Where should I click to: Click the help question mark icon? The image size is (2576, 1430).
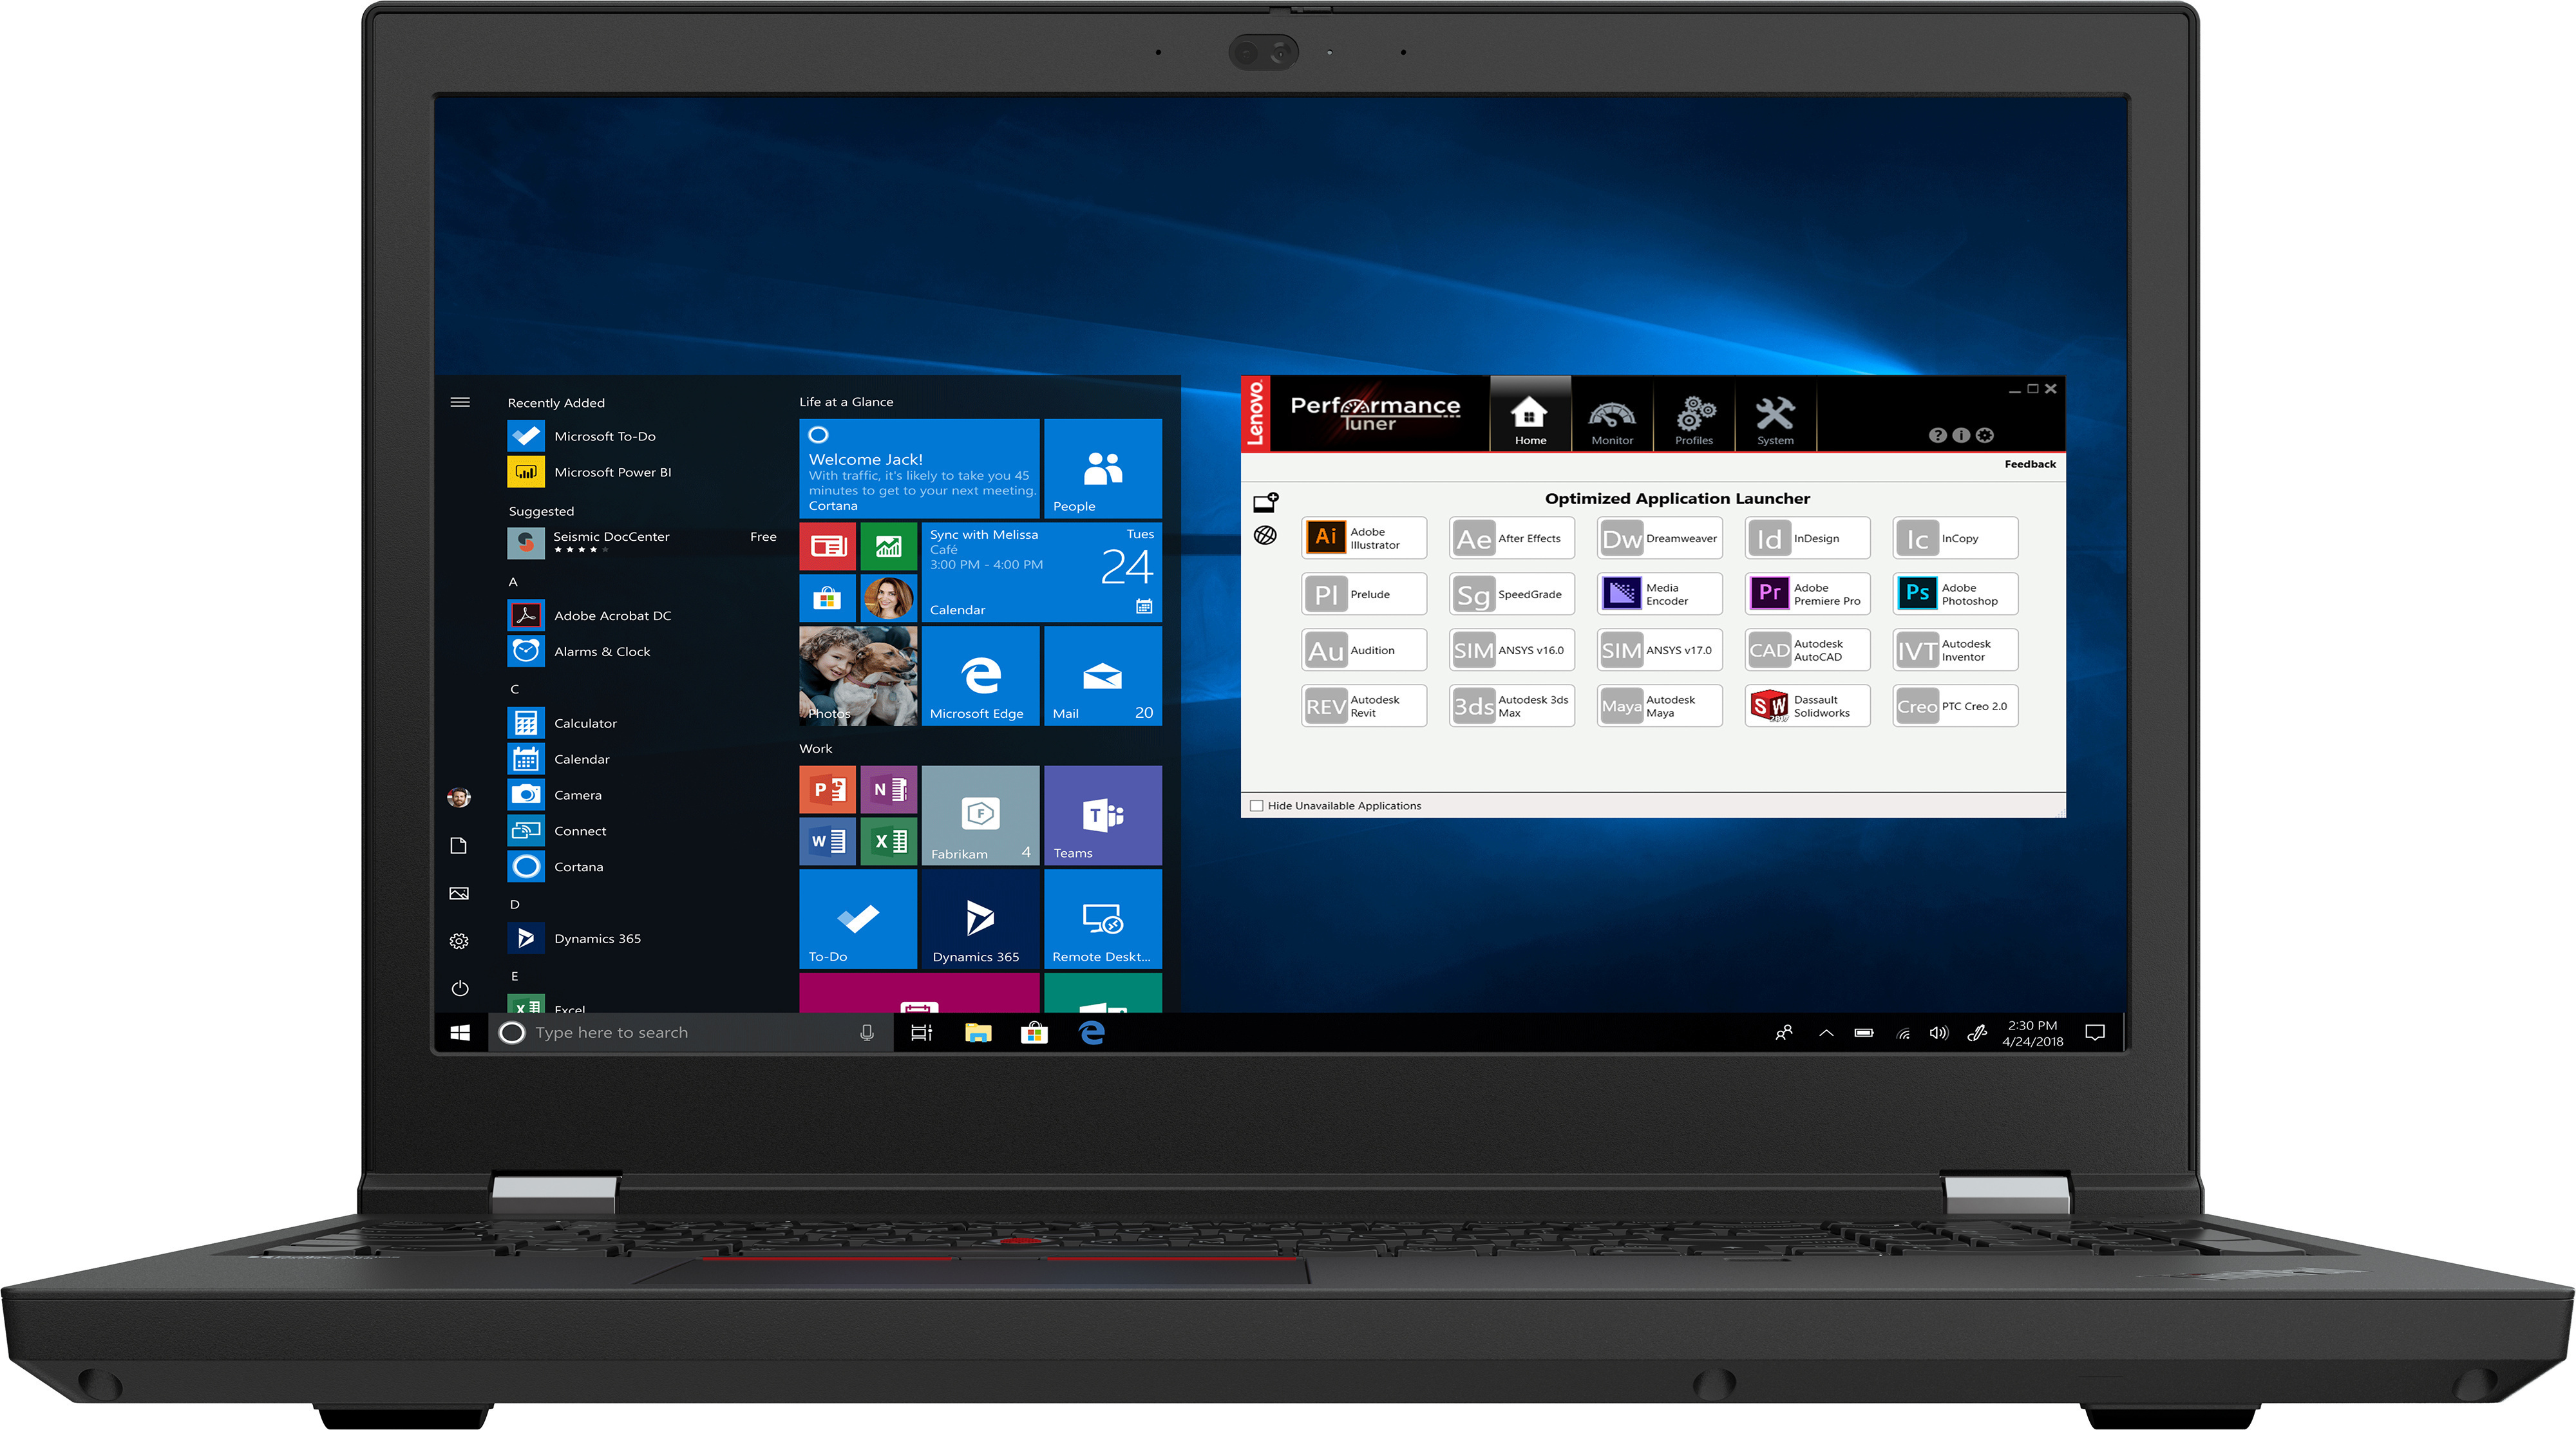1937,435
